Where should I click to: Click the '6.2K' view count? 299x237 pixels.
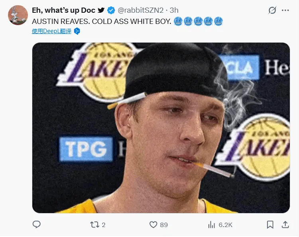[x=225, y=225]
